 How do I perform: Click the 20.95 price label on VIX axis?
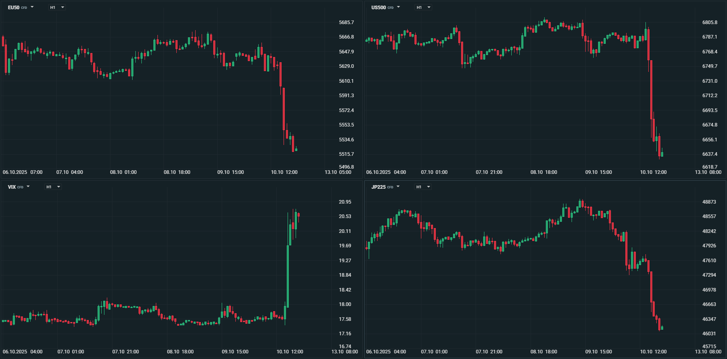pyautogui.click(x=345, y=202)
